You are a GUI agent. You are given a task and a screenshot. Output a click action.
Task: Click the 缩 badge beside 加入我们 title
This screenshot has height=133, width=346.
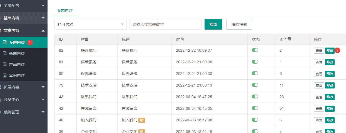click(142, 120)
